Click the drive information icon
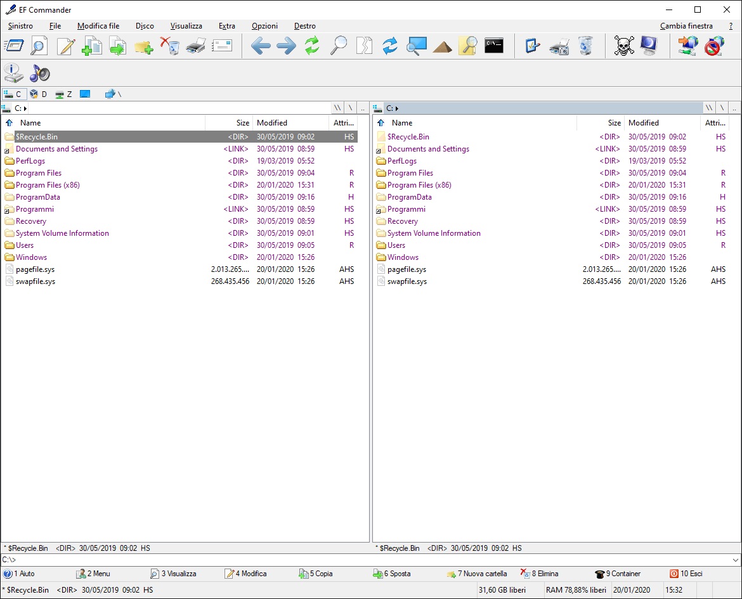 click(14, 74)
